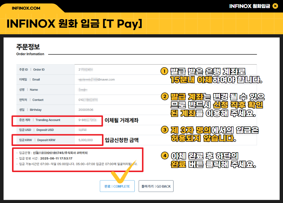Screen dimensions: 283x203
Task: Click the deposit expiry time 2025-06-11 17:53:17
Action: click(56, 159)
